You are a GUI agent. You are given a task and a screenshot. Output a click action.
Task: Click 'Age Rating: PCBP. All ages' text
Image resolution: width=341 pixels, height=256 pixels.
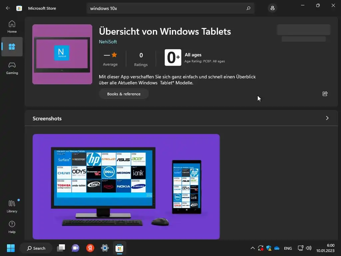pyautogui.click(x=205, y=61)
